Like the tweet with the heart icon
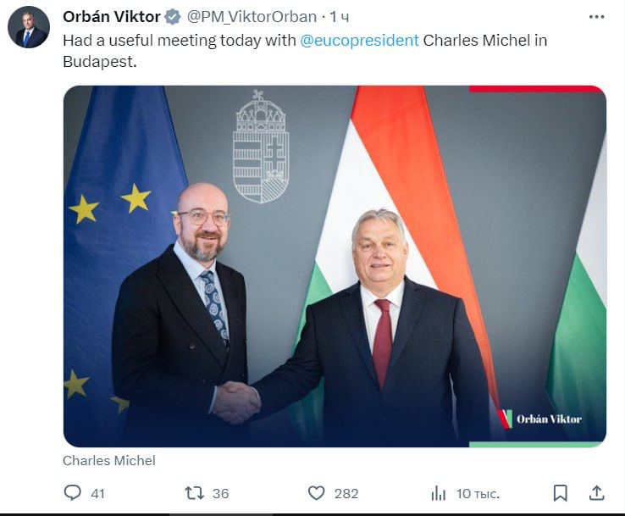The height and width of the screenshot is (516, 625). click(x=316, y=492)
